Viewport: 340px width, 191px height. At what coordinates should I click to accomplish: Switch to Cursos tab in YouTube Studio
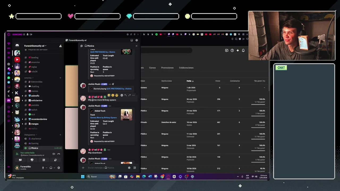(x=152, y=68)
